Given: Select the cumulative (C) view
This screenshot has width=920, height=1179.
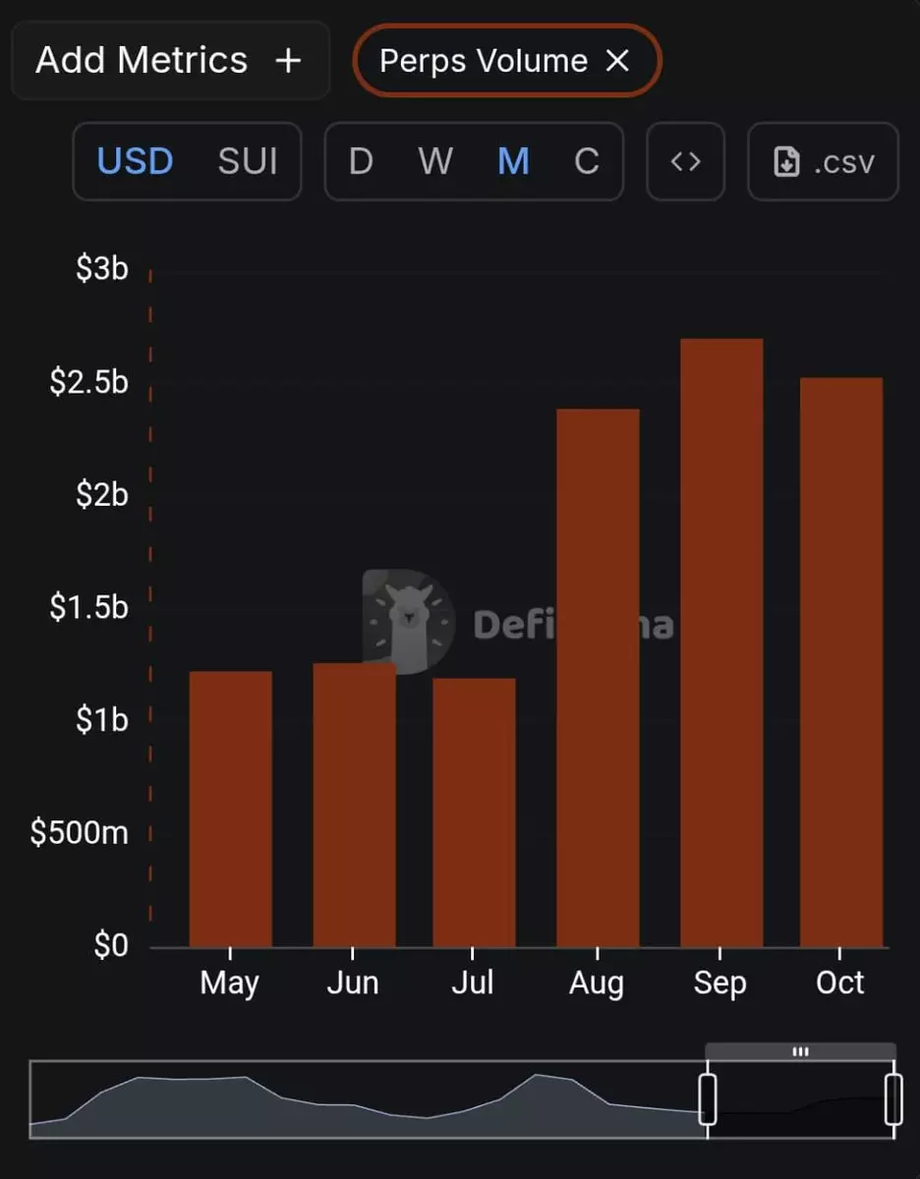Looking at the screenshot, I should [587, 161].
